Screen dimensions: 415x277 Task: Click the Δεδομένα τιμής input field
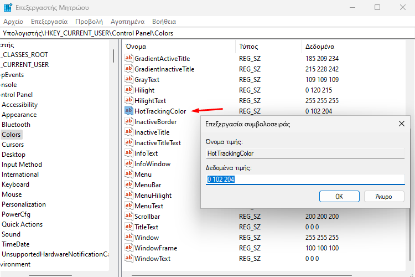pyautogui.click(x=305, y=179)
